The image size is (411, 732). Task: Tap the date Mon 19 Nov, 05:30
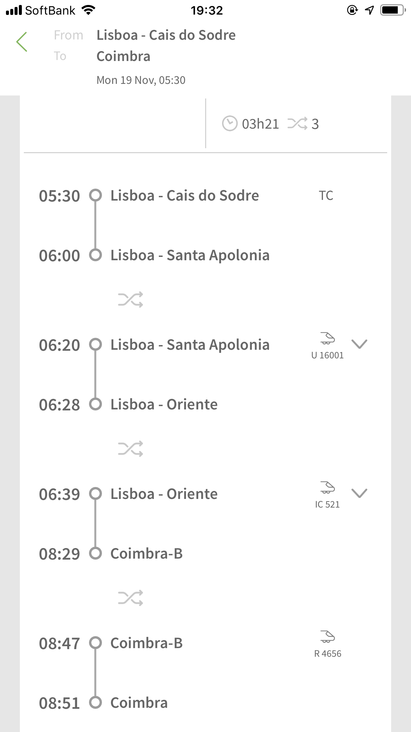141,80
